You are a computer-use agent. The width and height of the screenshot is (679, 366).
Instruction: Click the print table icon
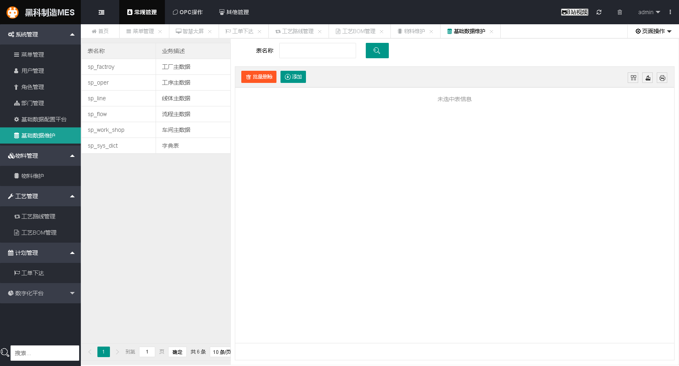(x=662, y=78)
